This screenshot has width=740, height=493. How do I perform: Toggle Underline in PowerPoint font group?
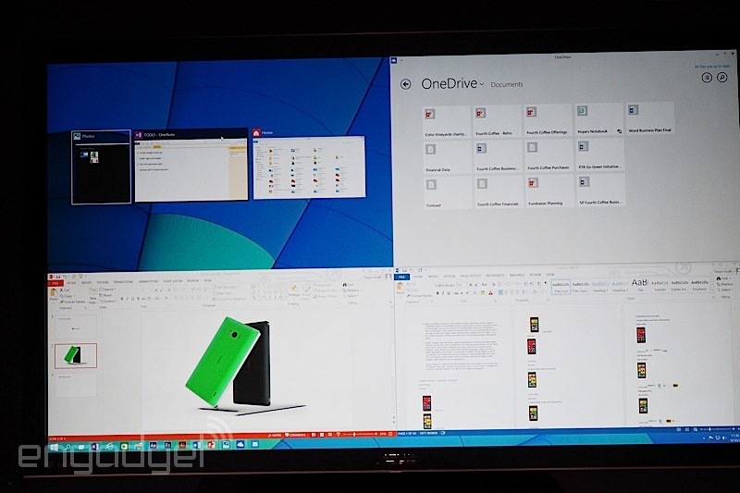(132, 299)
